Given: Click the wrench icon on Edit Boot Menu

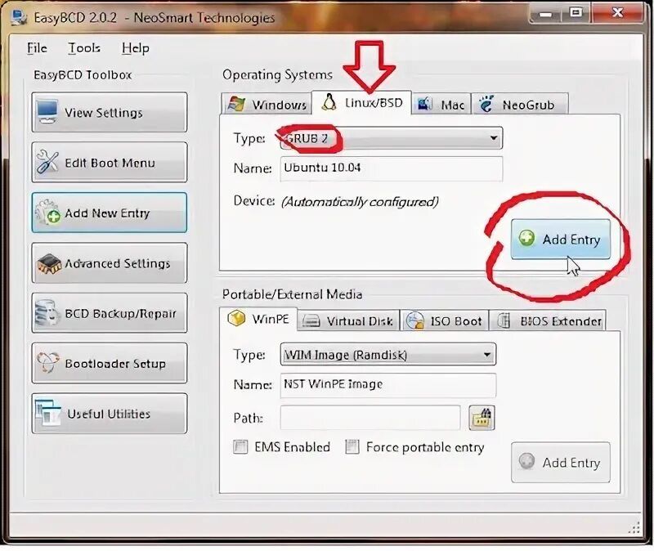Looking at the screenshot, I should point(47,162).
